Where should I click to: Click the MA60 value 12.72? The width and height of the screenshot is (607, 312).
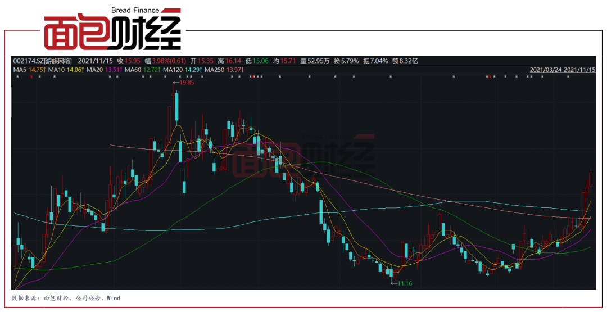tap(151, 70)
